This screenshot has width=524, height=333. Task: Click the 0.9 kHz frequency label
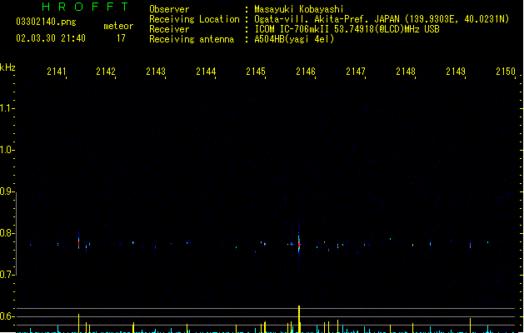6,191
